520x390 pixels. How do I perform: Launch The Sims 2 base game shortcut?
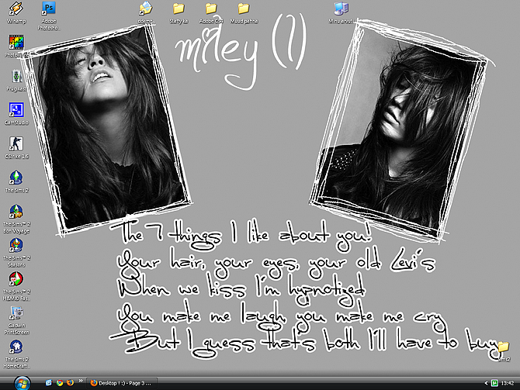pos(16,181)
